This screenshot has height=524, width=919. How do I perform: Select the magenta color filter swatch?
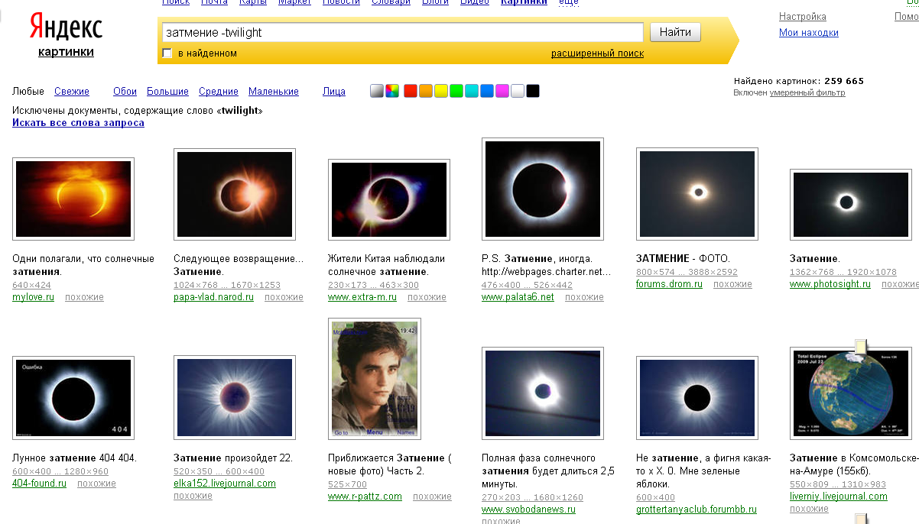tap(502, 91)
